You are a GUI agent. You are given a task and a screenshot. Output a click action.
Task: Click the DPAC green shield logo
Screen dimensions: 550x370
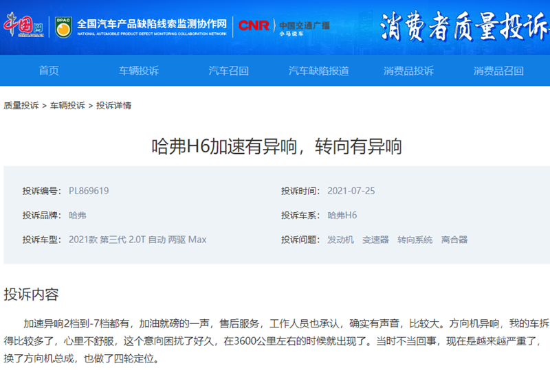click(63, 27)
